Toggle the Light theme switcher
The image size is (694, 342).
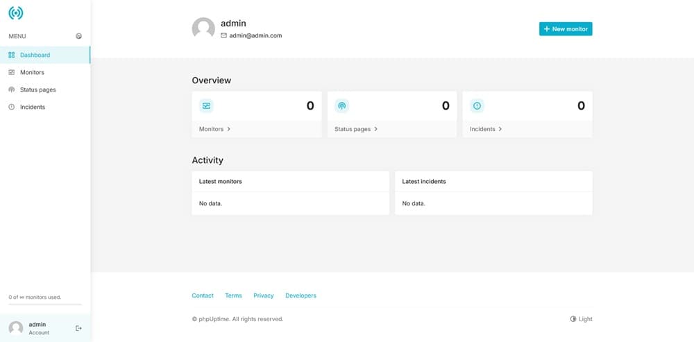click(582, 319)
